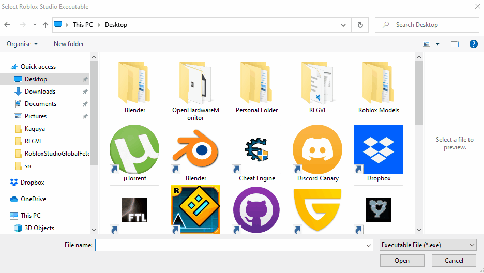The image size is (484, 273).
Task: Change view with the view icon
Action: click(x=427, y=44)
